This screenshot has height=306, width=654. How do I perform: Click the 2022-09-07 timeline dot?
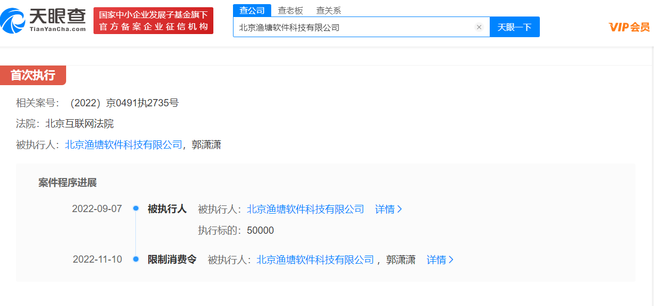[136, 208]
